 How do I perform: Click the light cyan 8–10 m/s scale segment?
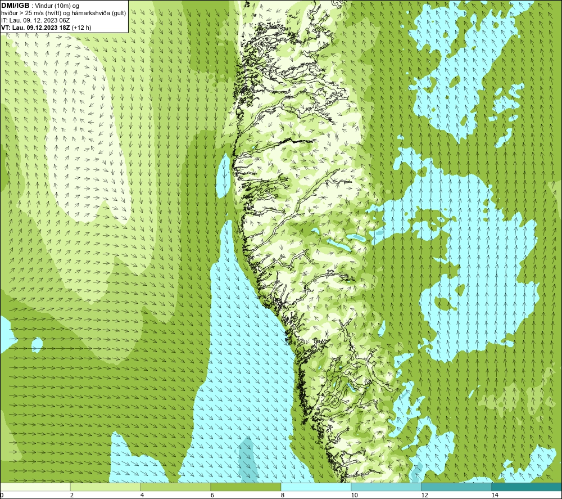coord(316,487)
